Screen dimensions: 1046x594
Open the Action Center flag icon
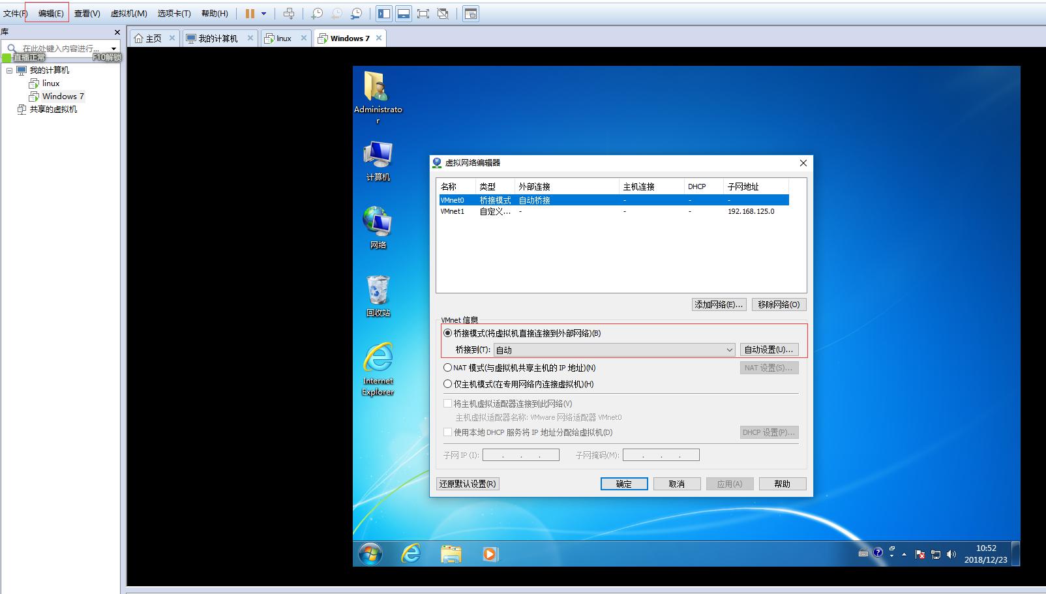coord(920,554)
